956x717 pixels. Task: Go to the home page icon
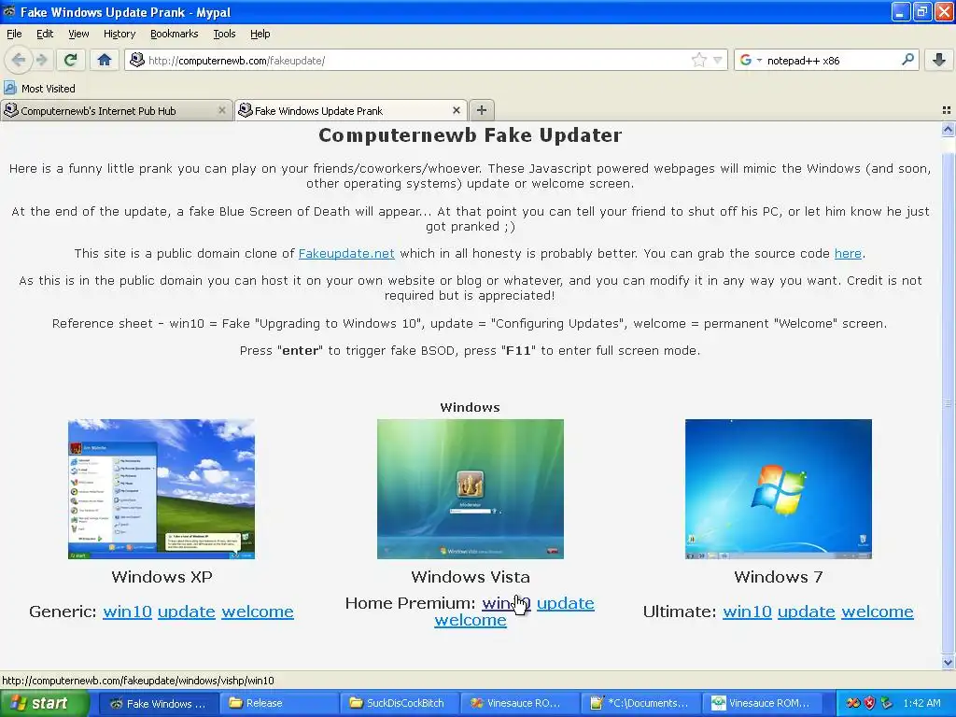(105, 60)
